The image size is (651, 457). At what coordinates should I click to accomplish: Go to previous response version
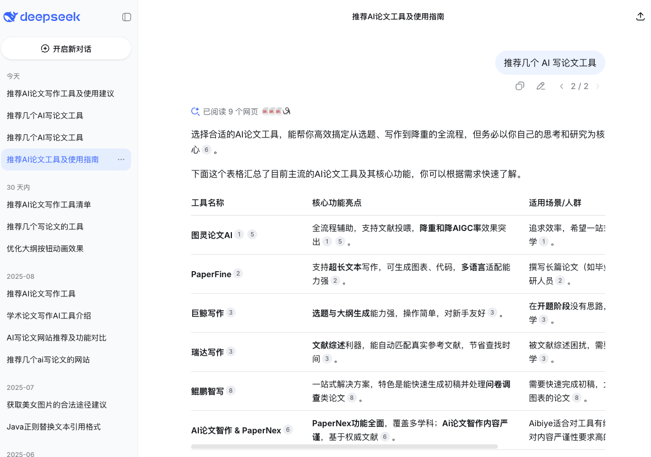[x=561, y=86]
